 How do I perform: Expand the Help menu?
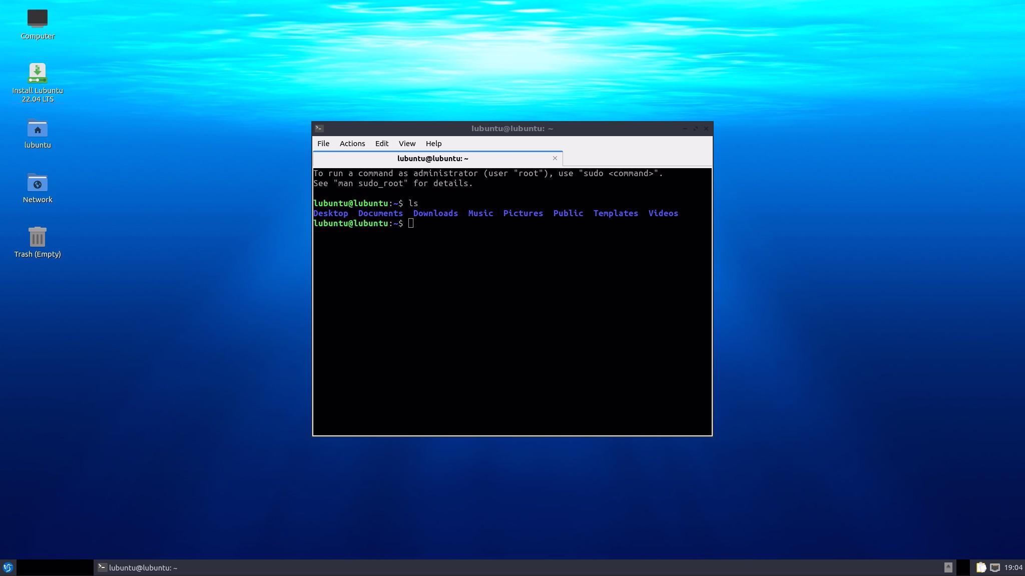(433, 144)
